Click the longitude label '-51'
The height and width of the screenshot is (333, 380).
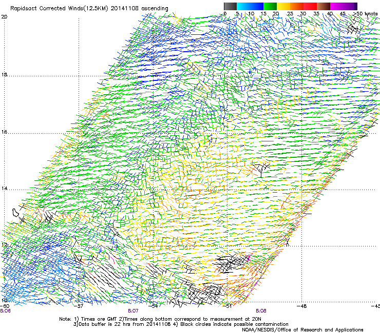pos(227,306)
